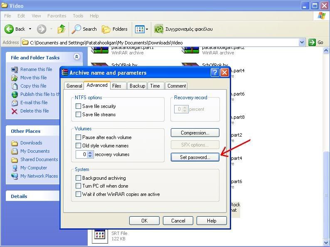This screenshot has height=247, width=330.
Task: Open the Edit menu
Action: pyautogui.click(x=21, y=16)
